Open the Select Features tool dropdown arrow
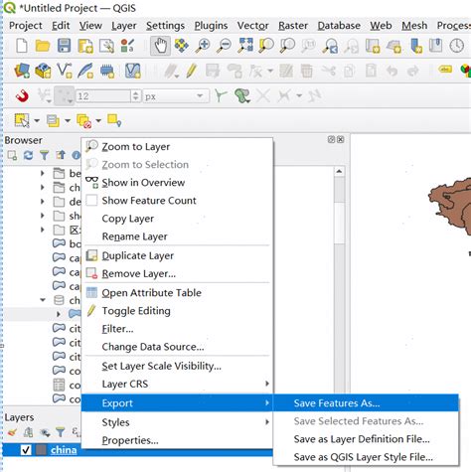This screenshot has height=472, width=471. 37,120
